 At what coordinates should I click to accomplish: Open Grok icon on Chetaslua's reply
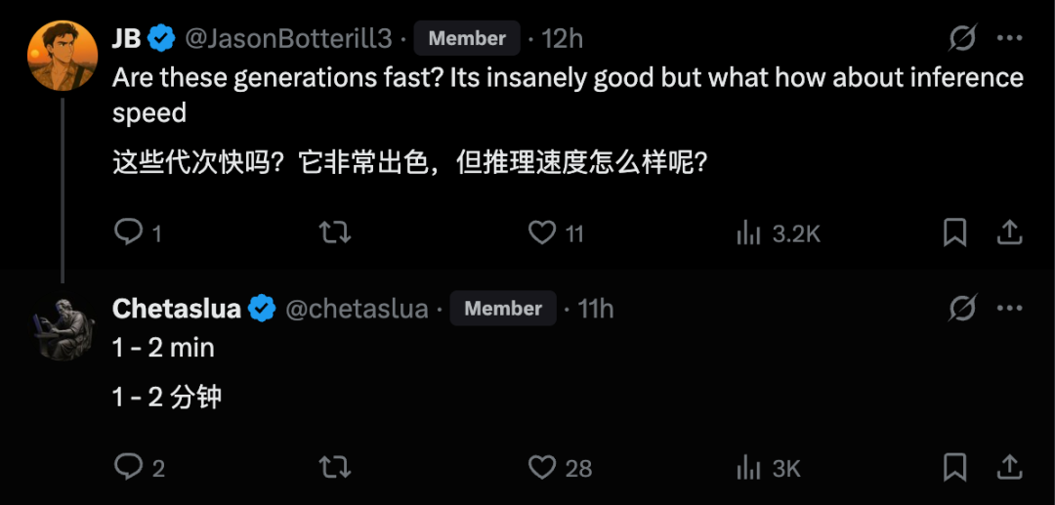[x=962, y=309]
